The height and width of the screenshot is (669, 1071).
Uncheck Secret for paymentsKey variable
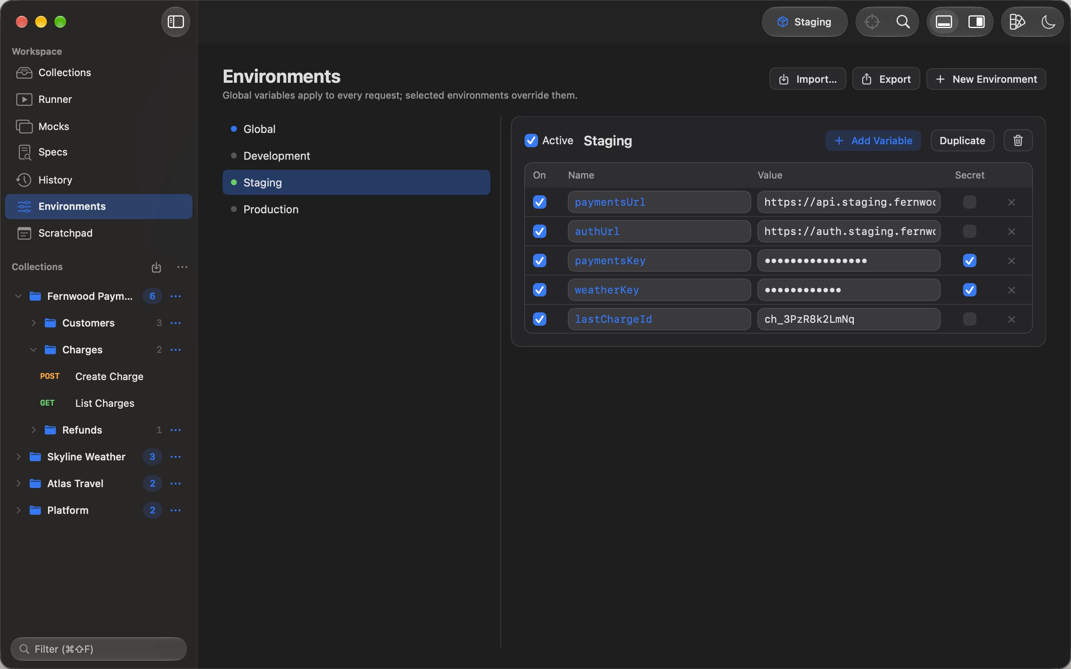969,260
